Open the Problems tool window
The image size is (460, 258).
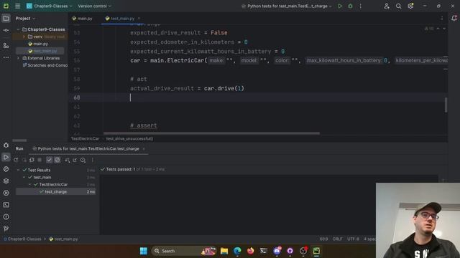pyautogui.click(x=6, y=217)
